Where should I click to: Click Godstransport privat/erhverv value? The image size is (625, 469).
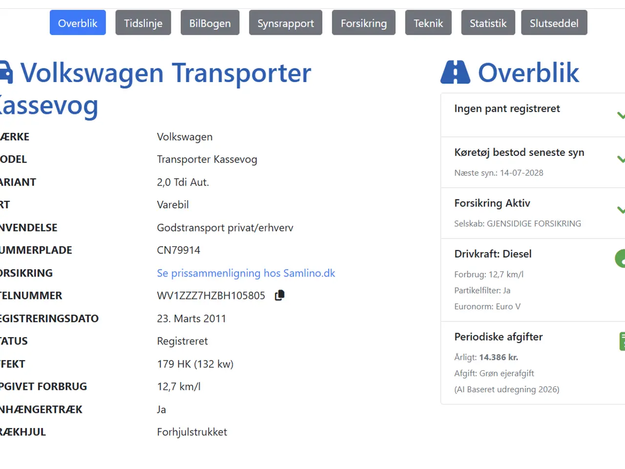pos(225,228)
